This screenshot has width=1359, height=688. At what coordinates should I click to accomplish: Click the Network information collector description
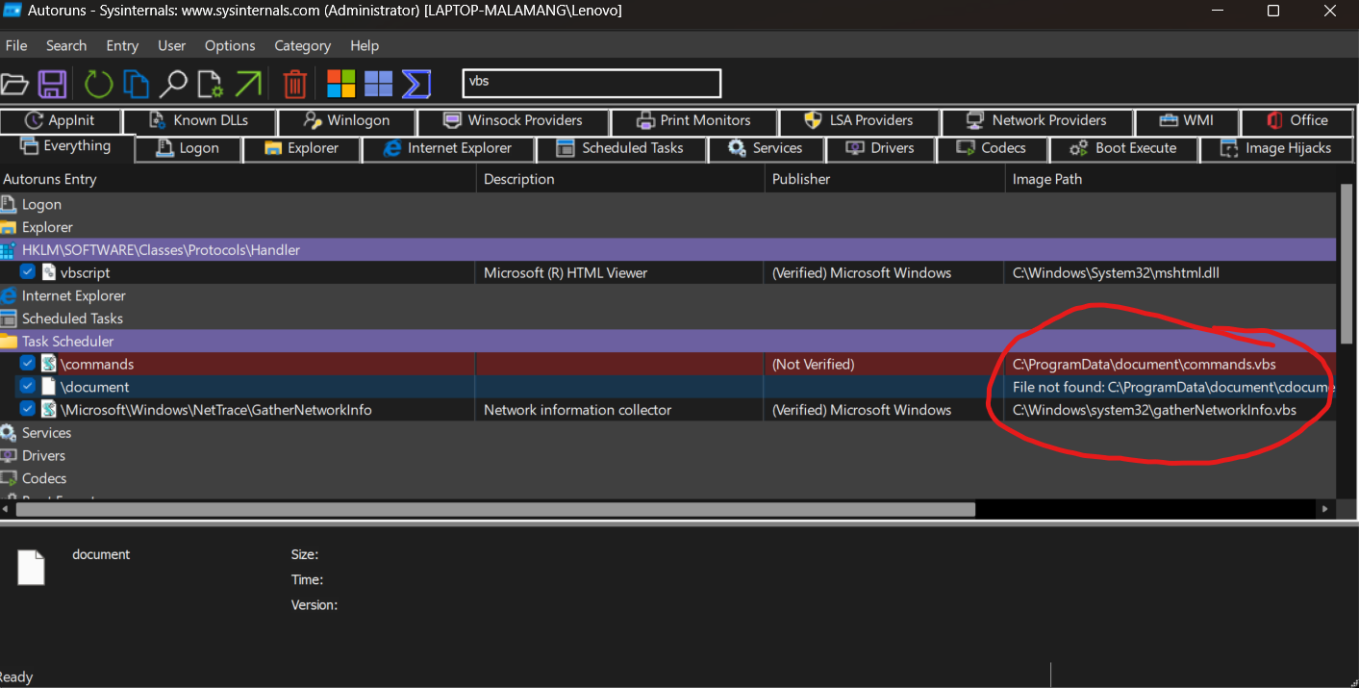pyautogui.click(x=577, y=410)
